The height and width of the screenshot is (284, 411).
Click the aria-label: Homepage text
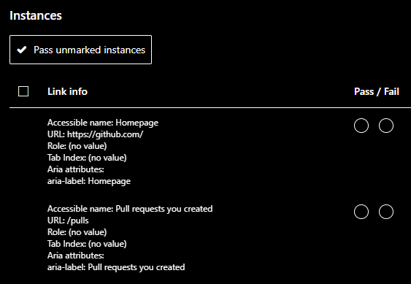(89, 181)
